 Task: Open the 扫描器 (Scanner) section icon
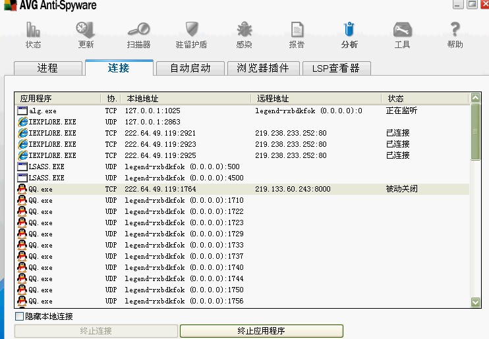pos(139,30)
